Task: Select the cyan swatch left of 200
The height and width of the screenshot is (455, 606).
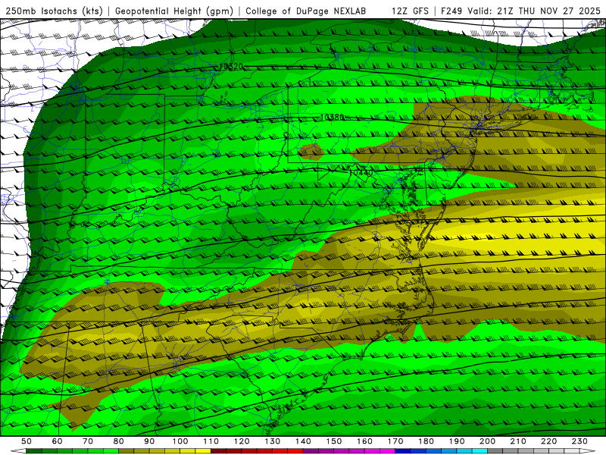Action: pyautogui.click(x=479, y=451)
